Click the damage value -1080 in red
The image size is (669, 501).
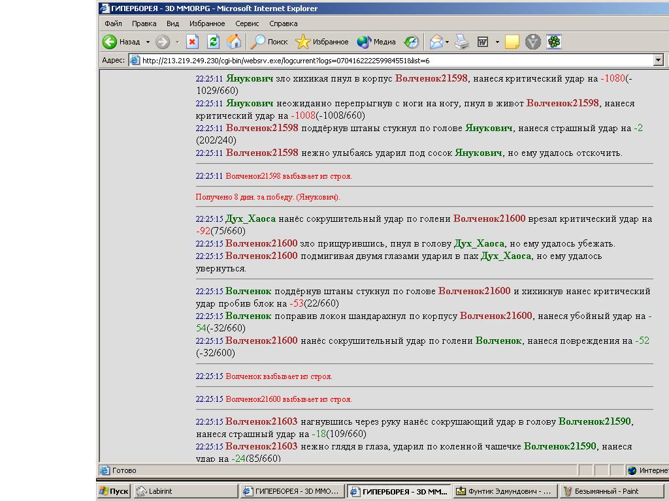click(x=613, y=78)
